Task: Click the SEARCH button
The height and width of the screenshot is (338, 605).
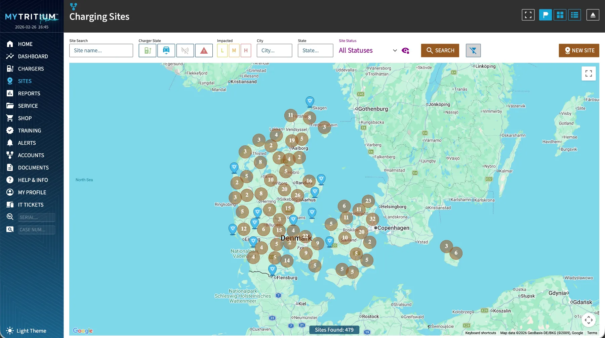Action: pos(440,50)
